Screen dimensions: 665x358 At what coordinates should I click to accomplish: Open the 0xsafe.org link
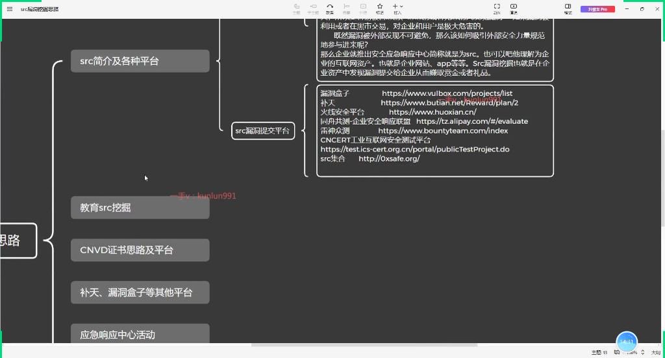389,158
